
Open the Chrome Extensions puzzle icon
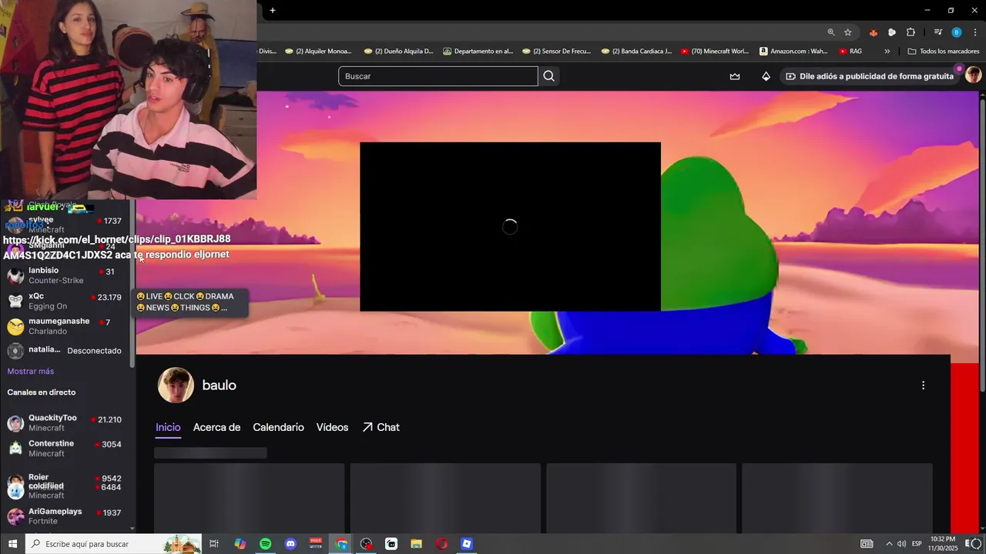[x=911, y=32]
